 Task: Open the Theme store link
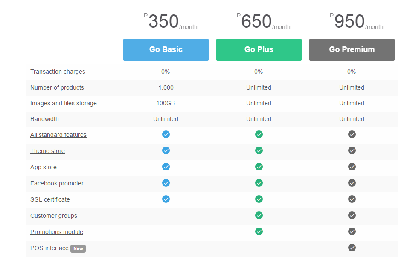(47, 151)
